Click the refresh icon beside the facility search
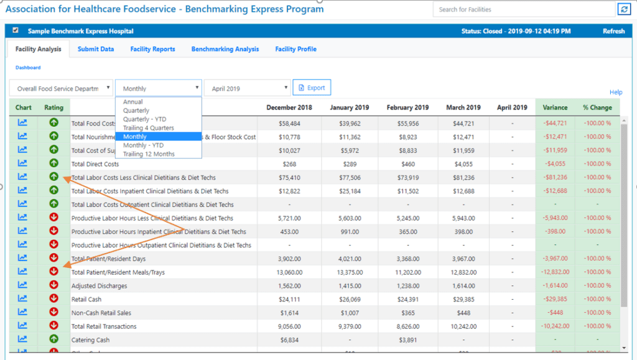The width and height of the screenshot is (637, 360). click(623, 9)
